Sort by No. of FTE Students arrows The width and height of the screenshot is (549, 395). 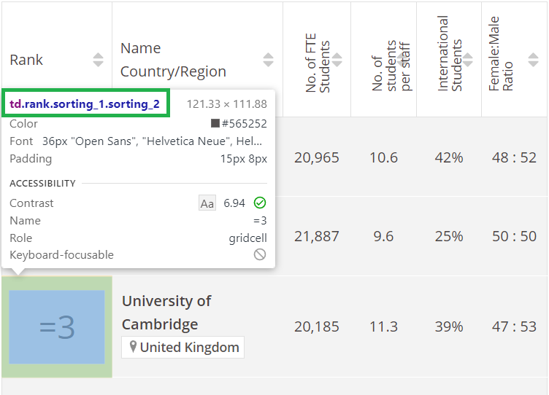(x=337, y=60)
